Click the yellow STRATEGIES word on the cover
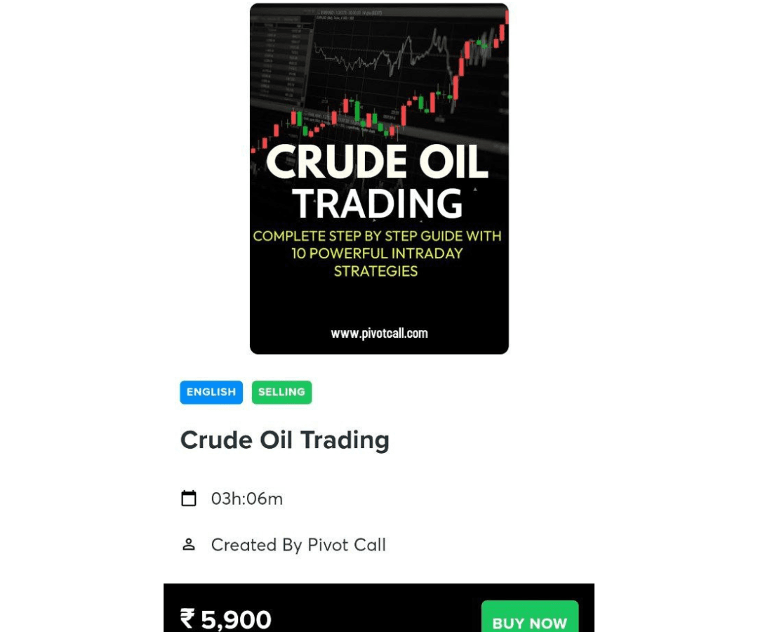Screen dimensions: 758x632 (x=376, y=271)
